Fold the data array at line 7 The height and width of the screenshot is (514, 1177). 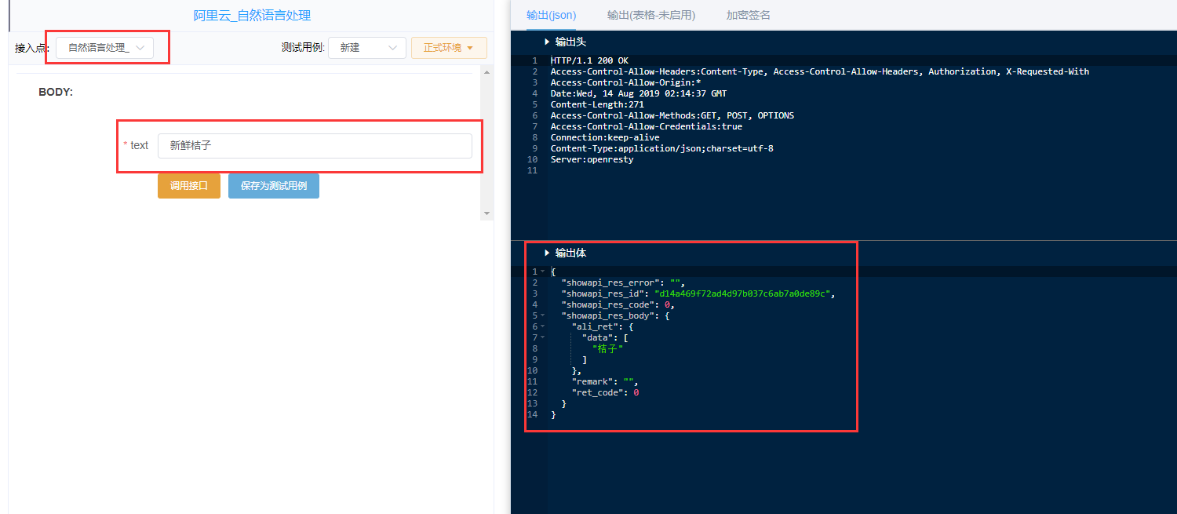542,337
